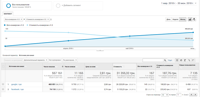
Task: Open the facebook / cpc source link
Action: [17, 89]
